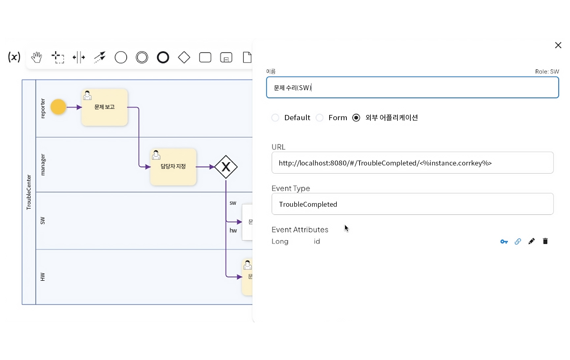Image resolution: width=570 pixels, height=360 pixels.
Task: Add a Start event circle
Action: tap(121, 57)
